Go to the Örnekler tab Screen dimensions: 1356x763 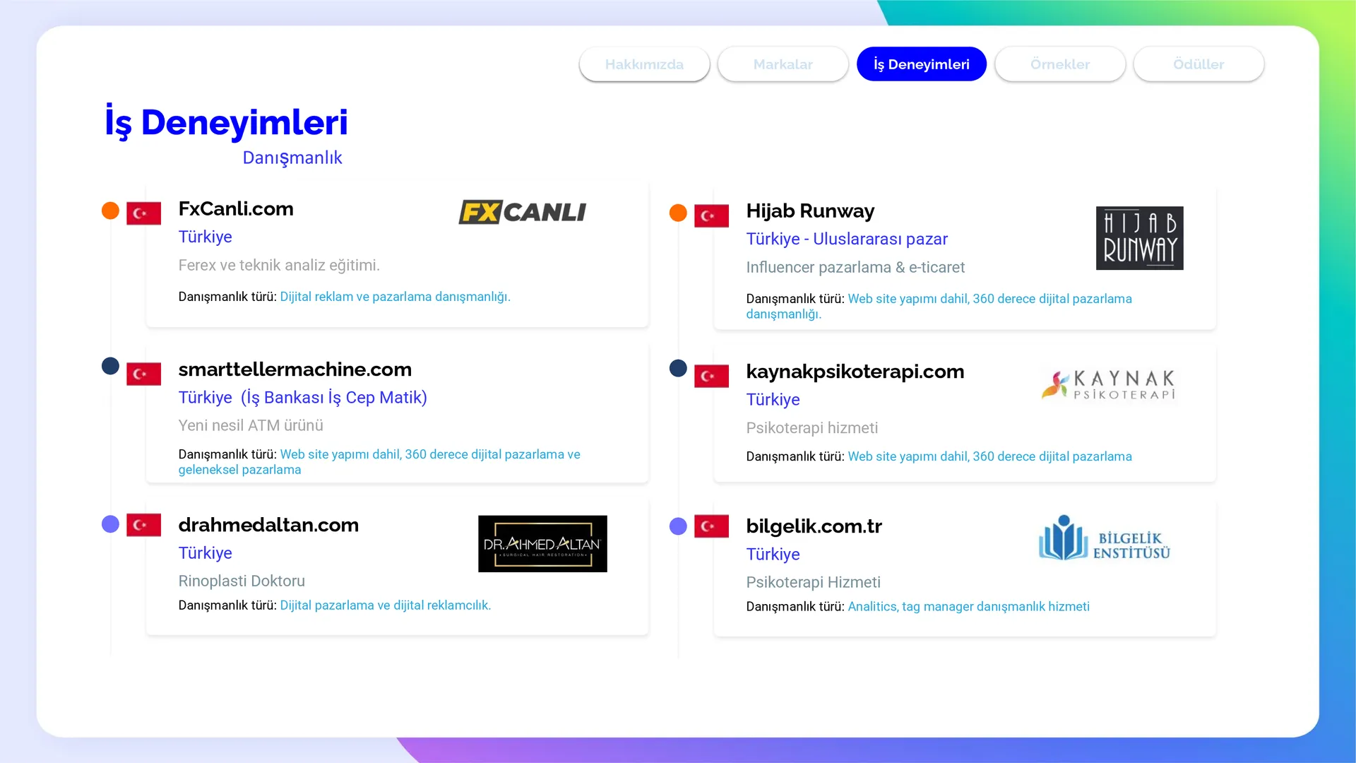pos(1059,64)
